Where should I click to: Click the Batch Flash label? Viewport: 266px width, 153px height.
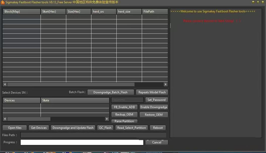tap(77, 92)
